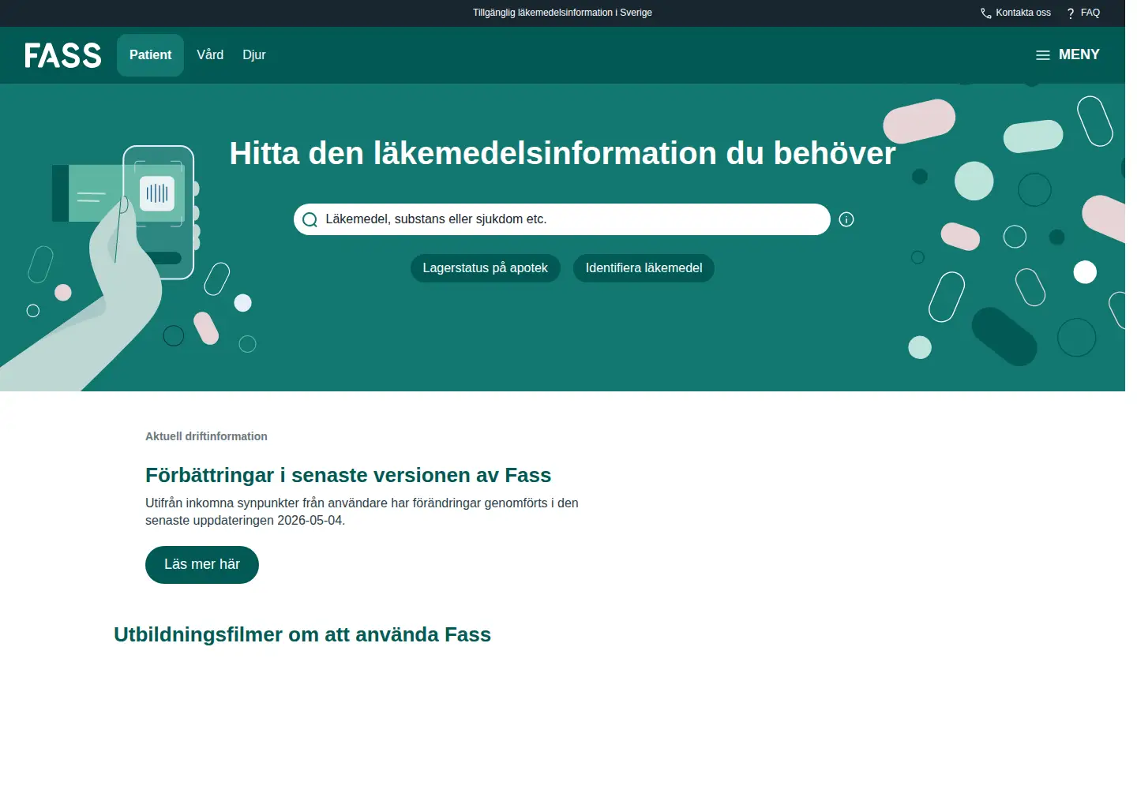The width and height of the screenshot is (1137, 789).
Task: Click the 'Hitta den läkemedelsinformation du behöver' headline
Action: (x=563, y=153)
